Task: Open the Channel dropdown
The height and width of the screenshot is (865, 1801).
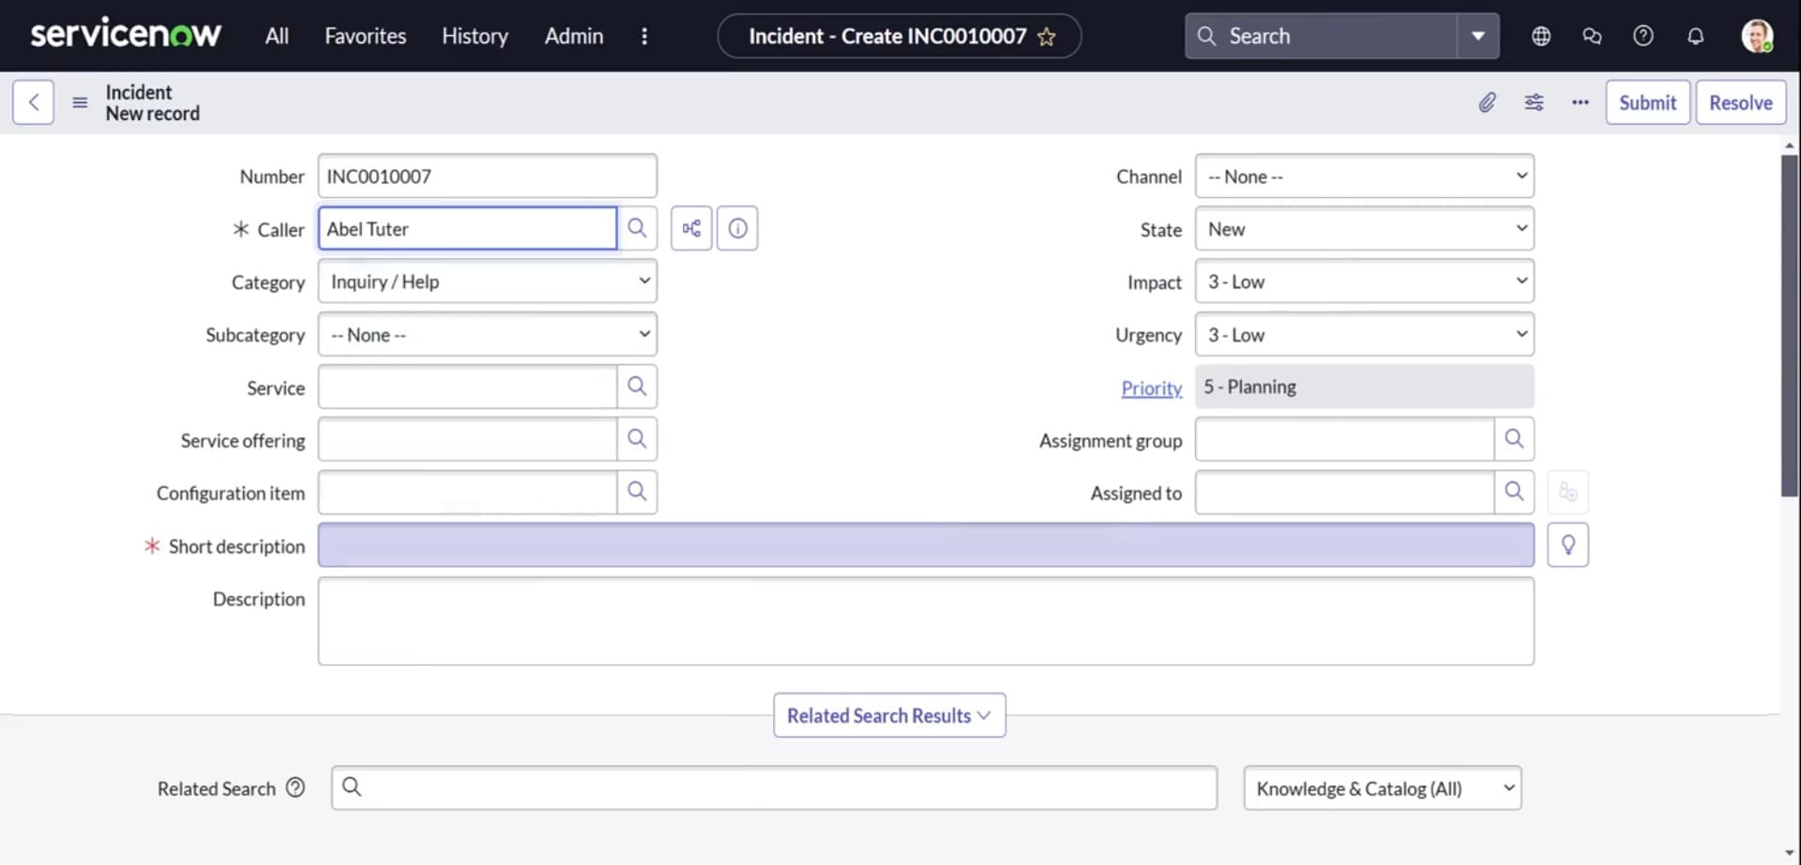Action: coord(1364,176)
